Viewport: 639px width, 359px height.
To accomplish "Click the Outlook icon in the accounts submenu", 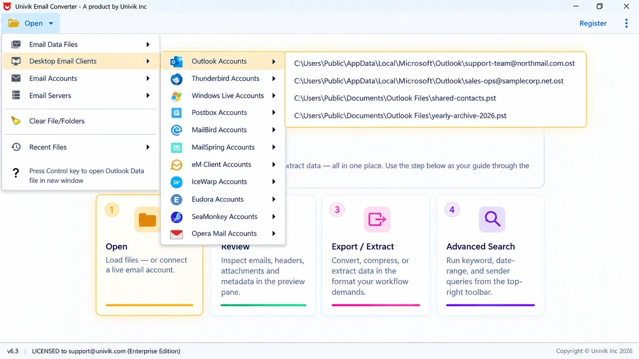I will (x=176, y=62).
